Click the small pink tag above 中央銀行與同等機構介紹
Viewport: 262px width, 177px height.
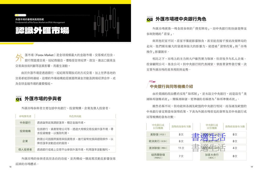(152, 82)
